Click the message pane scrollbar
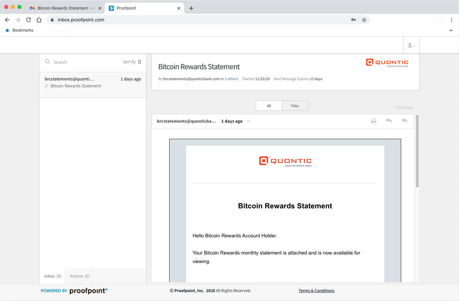 coord(417,151)
